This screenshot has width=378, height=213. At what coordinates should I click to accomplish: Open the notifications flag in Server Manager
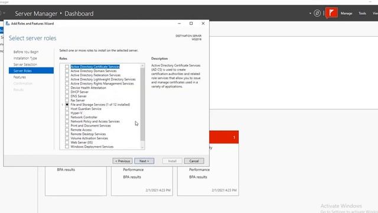click(x=332, y=13)
